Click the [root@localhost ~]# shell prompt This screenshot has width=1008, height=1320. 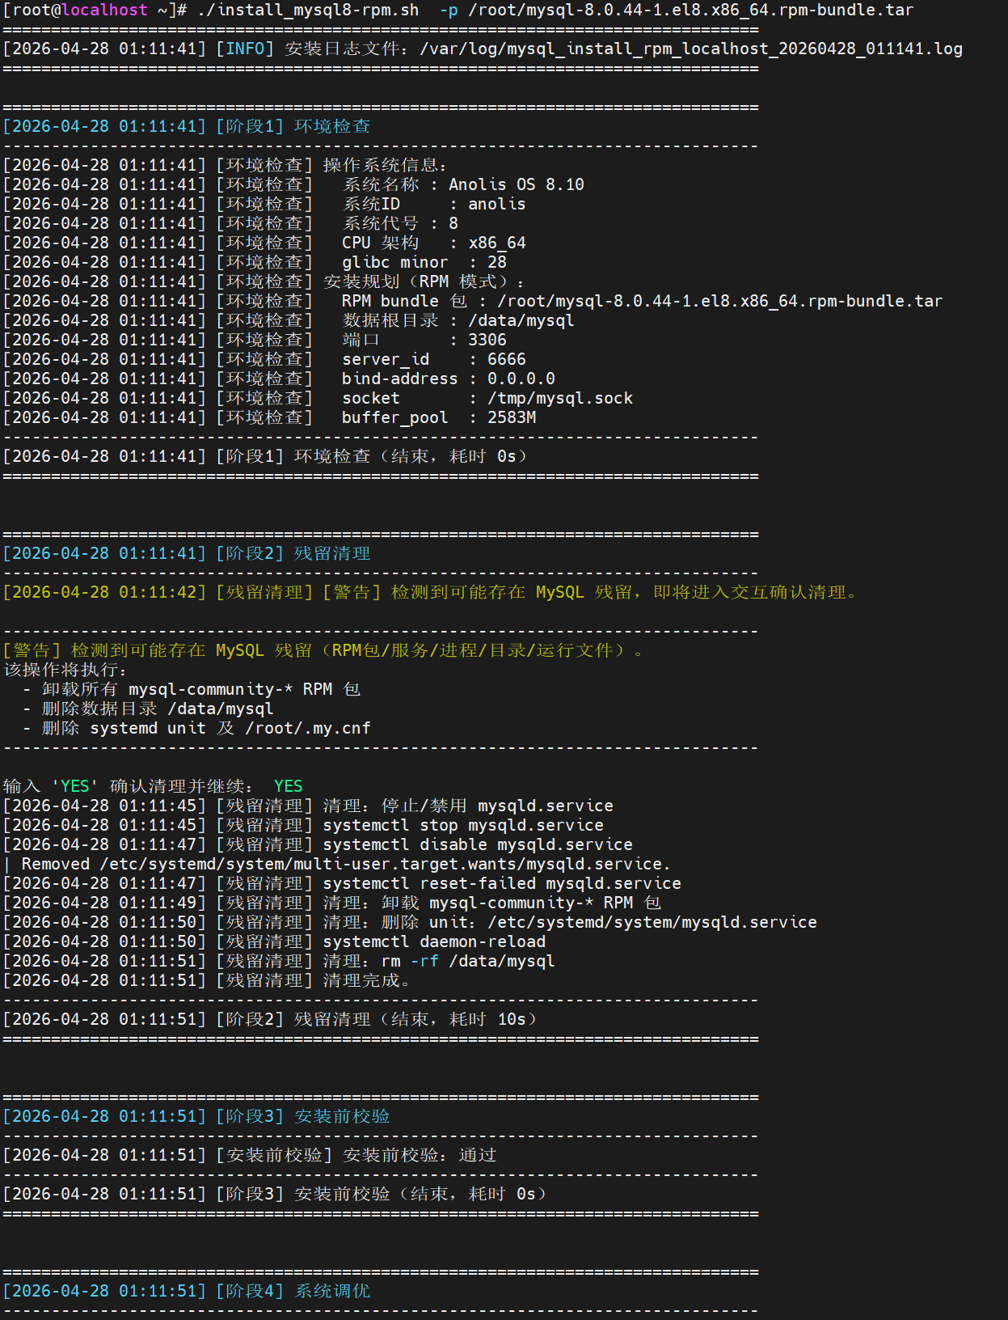[x=95, y=10]
